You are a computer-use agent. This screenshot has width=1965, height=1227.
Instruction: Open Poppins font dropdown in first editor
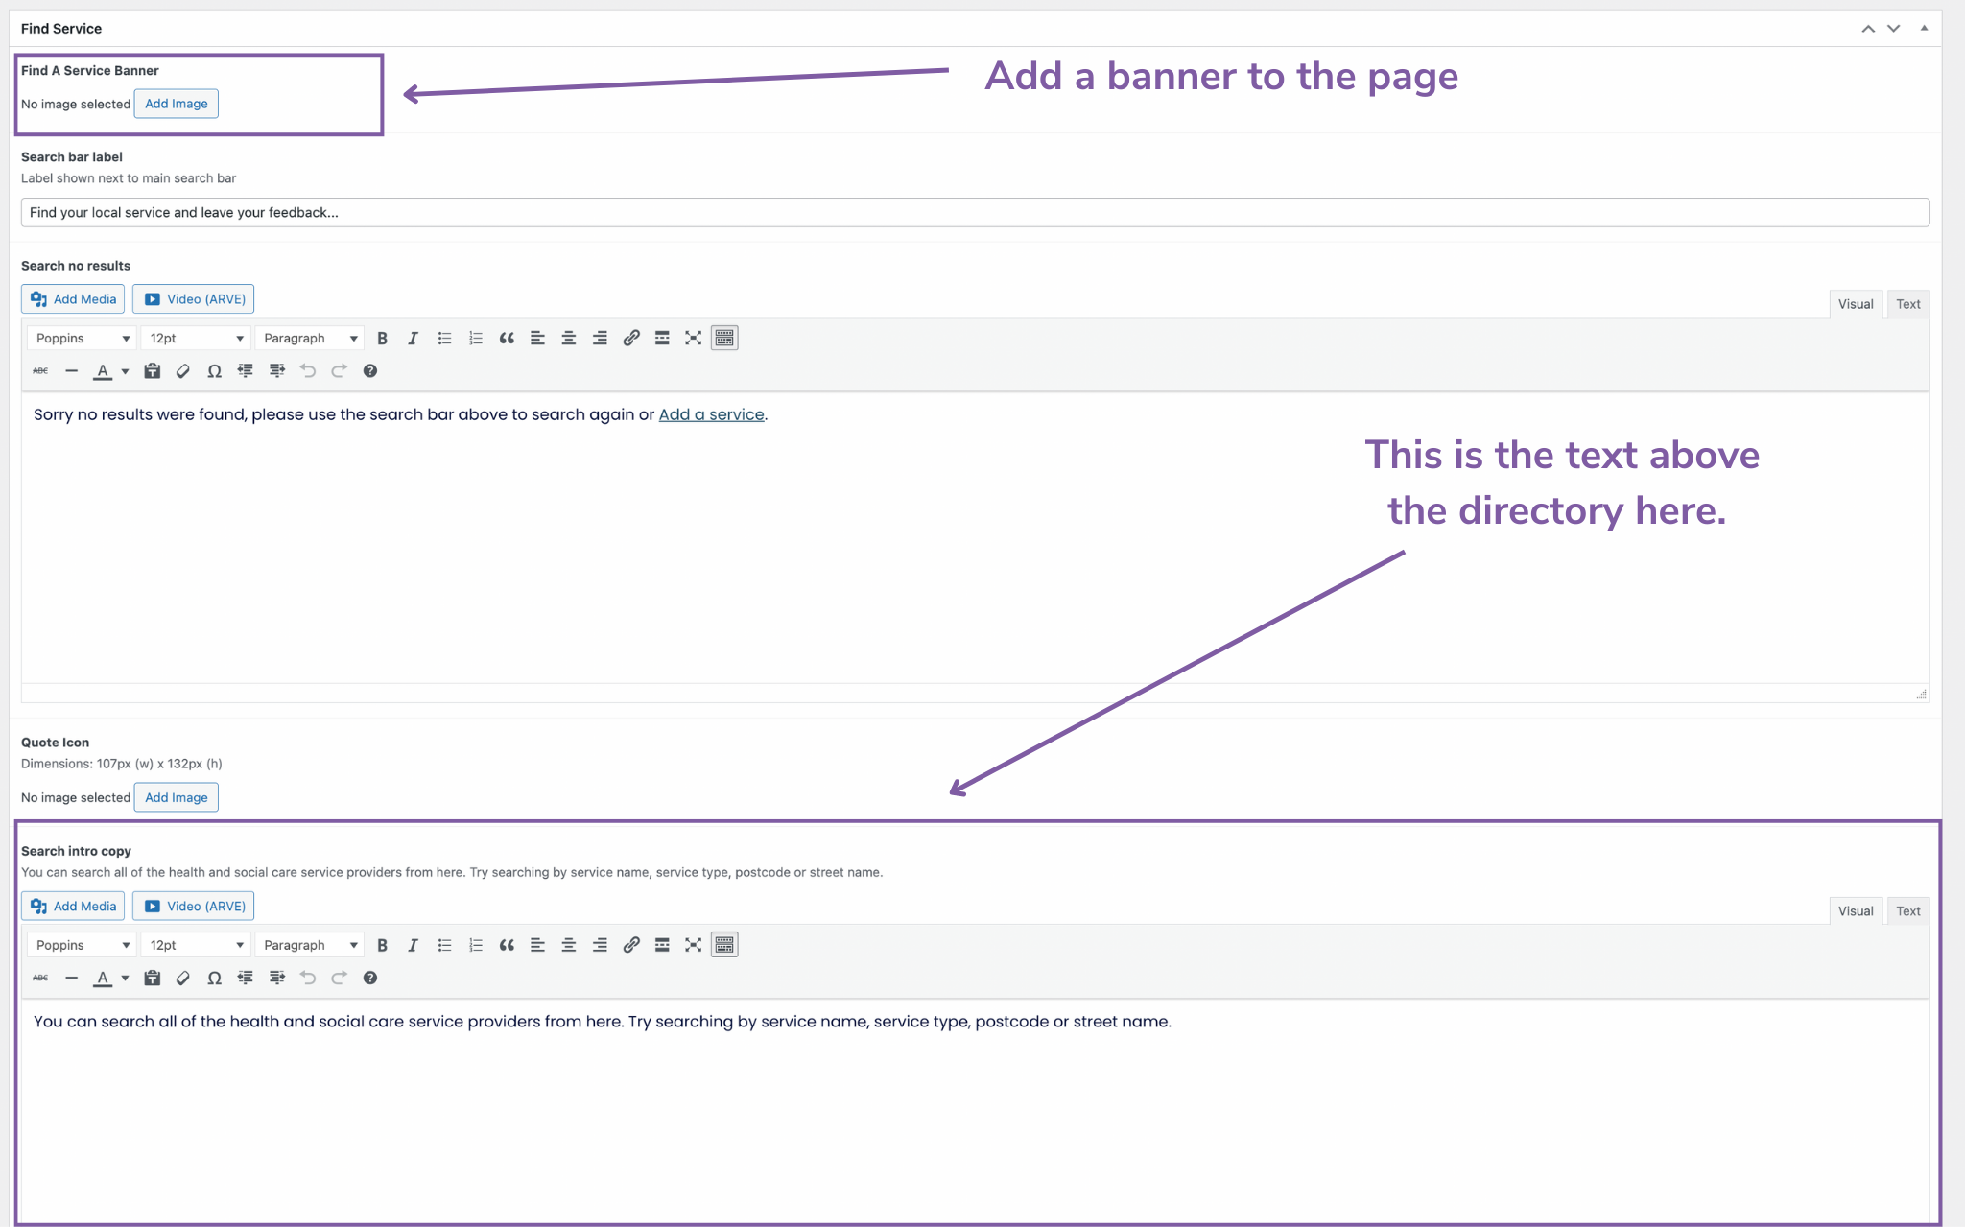[82, 338]
